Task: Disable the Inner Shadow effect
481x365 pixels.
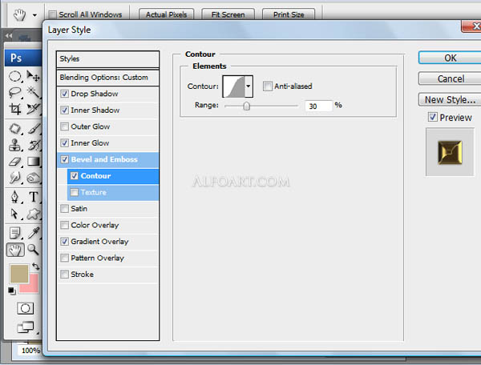Action: (64, 110)
